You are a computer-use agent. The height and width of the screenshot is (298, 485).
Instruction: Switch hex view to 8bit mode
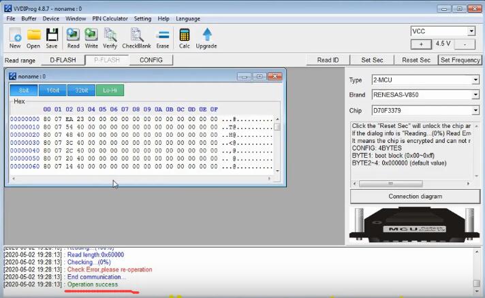pos(24,90)
